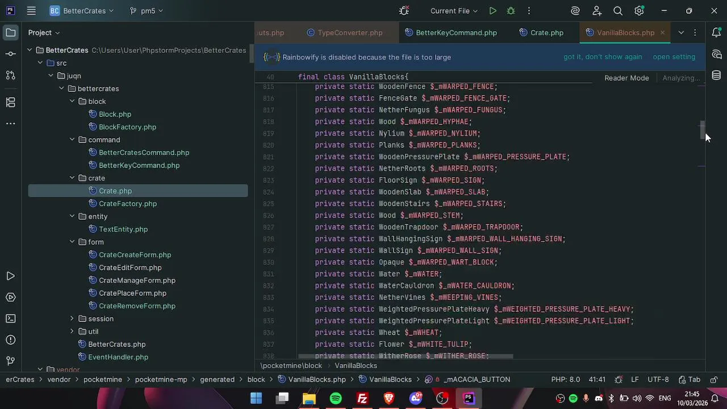Show Notifications panel in right sidebar
727x409 pixels.
717,33
